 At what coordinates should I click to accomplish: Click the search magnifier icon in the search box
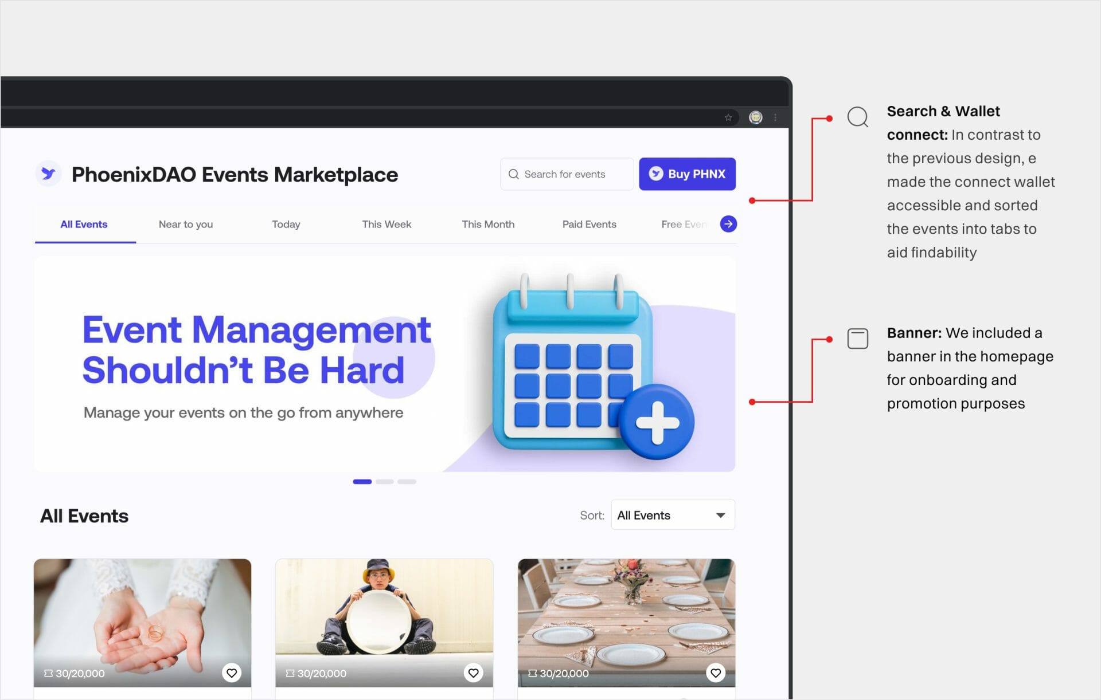click(x=514, y=174)
